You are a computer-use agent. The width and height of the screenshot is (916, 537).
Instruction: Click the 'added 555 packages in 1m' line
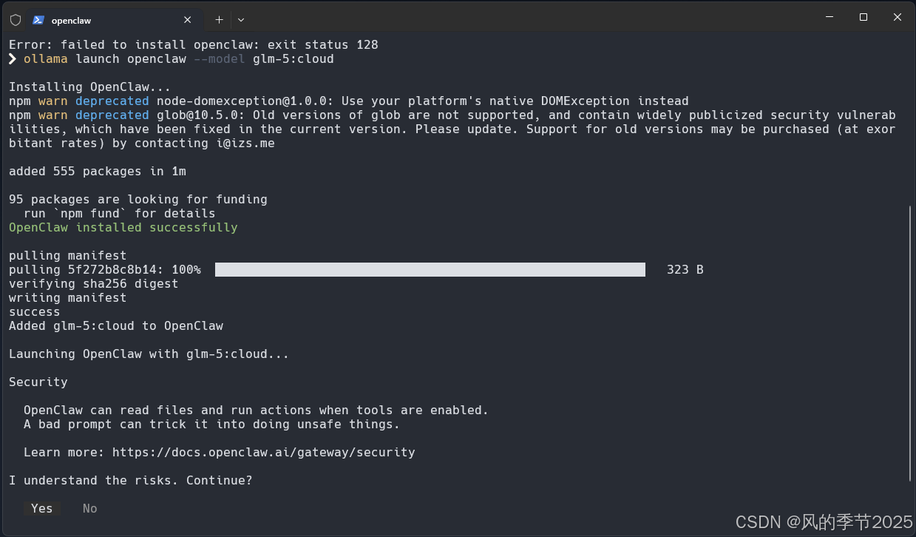(98, 171)
